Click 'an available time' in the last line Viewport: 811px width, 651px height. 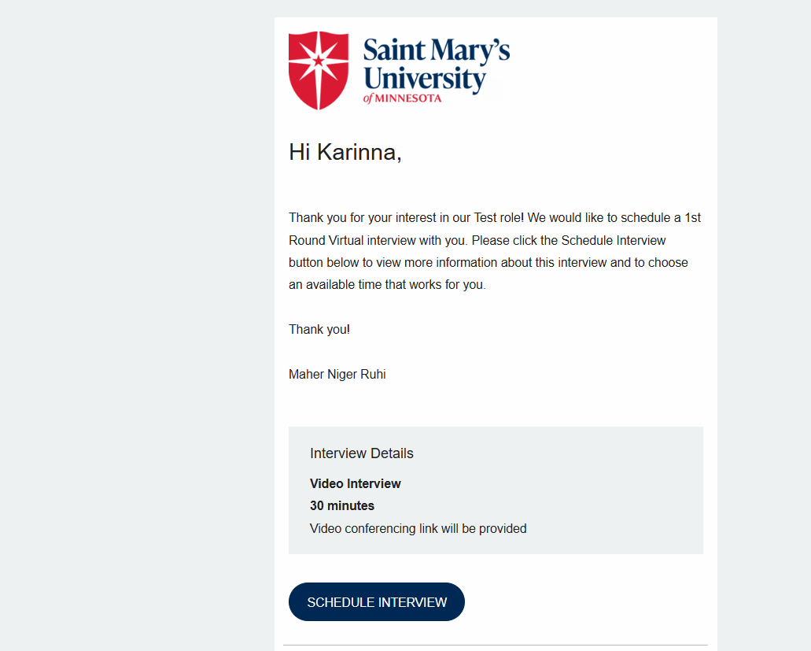click(334, 285)
